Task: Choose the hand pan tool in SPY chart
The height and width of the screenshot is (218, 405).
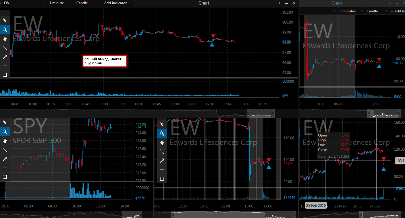Action: (5, 141)
